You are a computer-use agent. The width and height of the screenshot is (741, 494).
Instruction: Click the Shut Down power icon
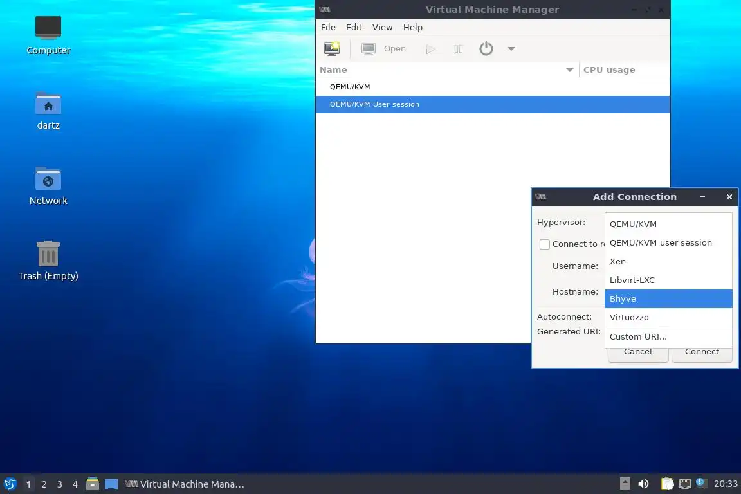(486, 49)
